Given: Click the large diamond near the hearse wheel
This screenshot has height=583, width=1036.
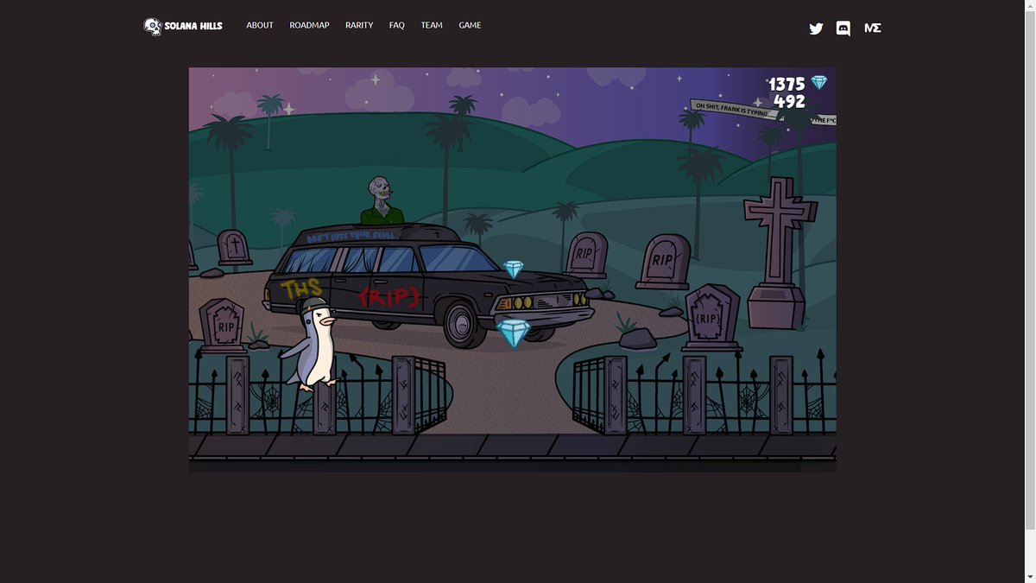Looking at the screenshot, I should pos(514,333).
